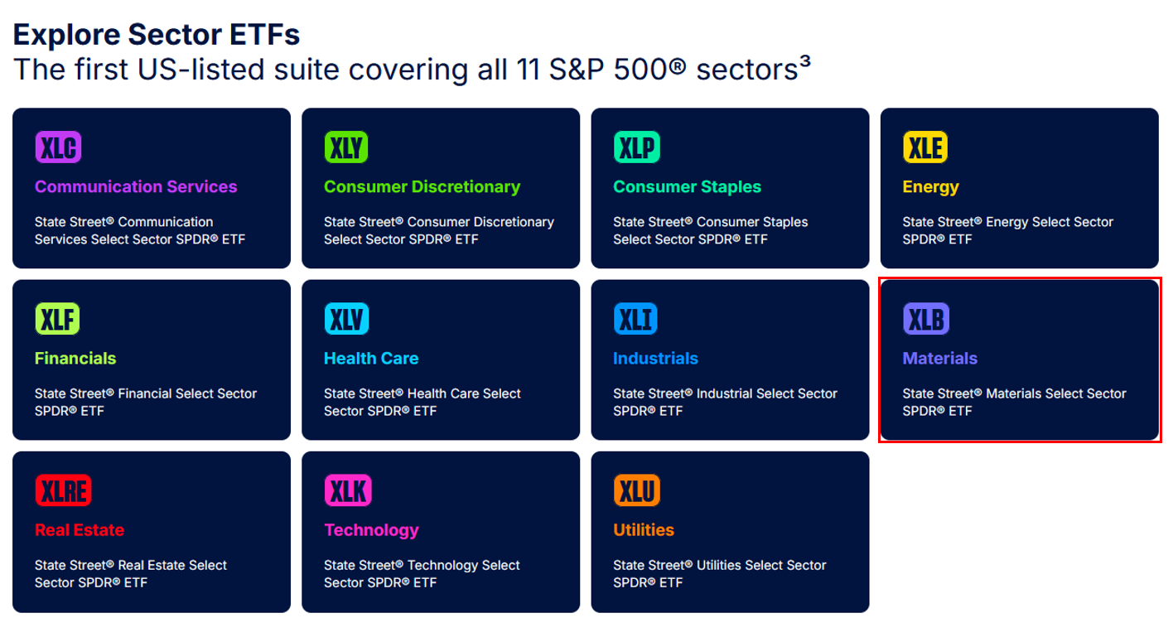Go to the Consumer Staples heading
Screen dimensions: 1173x637
tap(687, 186)
